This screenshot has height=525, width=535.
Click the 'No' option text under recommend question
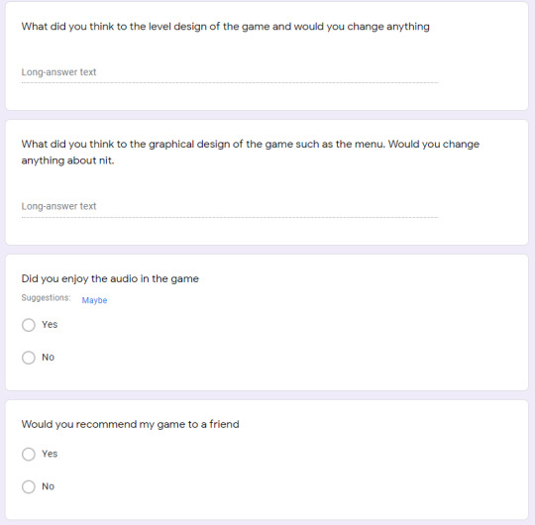pyautogui.click(x=49, y=486)
